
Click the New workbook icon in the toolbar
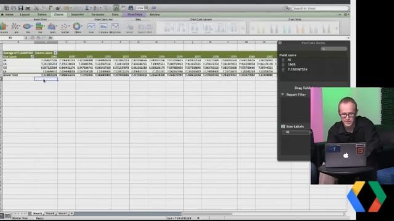7,8
